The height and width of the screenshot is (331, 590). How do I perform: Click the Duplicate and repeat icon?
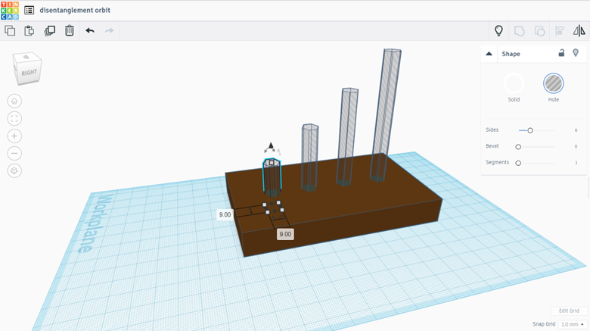50,30
